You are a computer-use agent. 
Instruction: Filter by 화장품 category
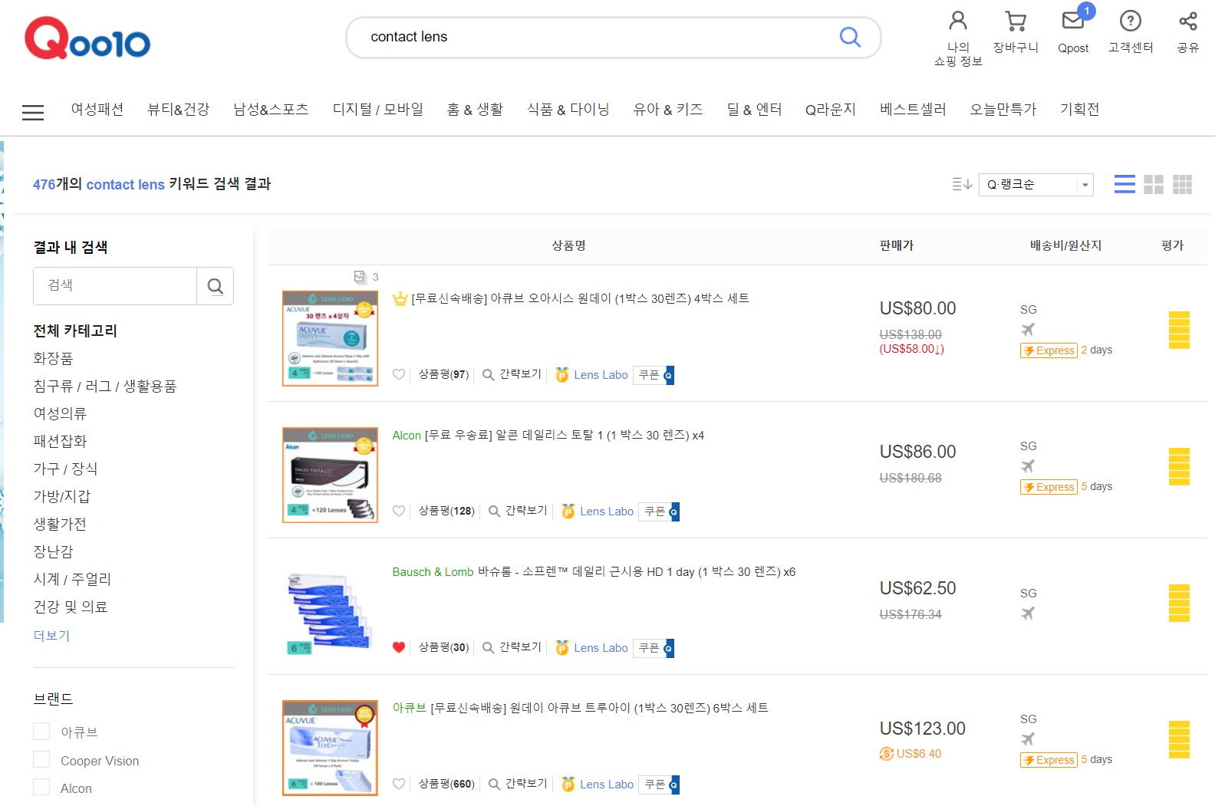(53, 358)
